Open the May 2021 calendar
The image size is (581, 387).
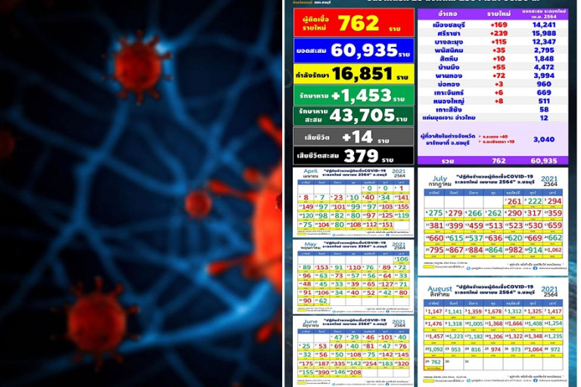[x=353, y=273]
